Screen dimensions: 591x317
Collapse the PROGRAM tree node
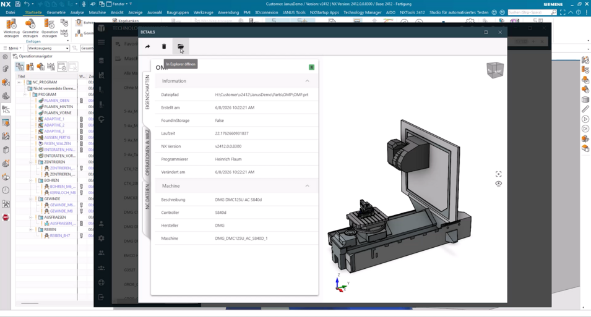tap(25, 95)
